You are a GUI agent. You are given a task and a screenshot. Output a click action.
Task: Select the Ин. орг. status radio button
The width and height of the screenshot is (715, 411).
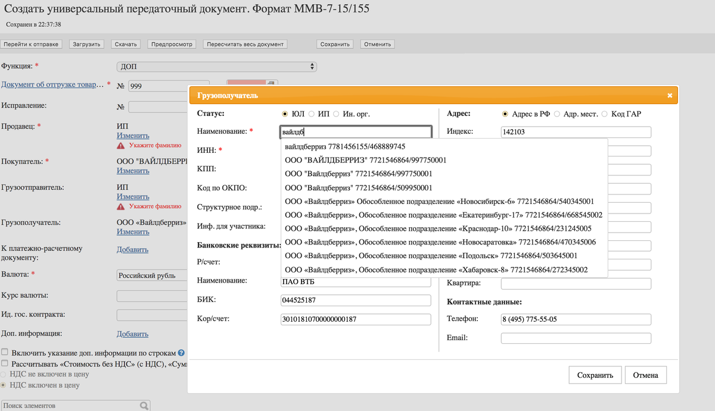[336, 114]
